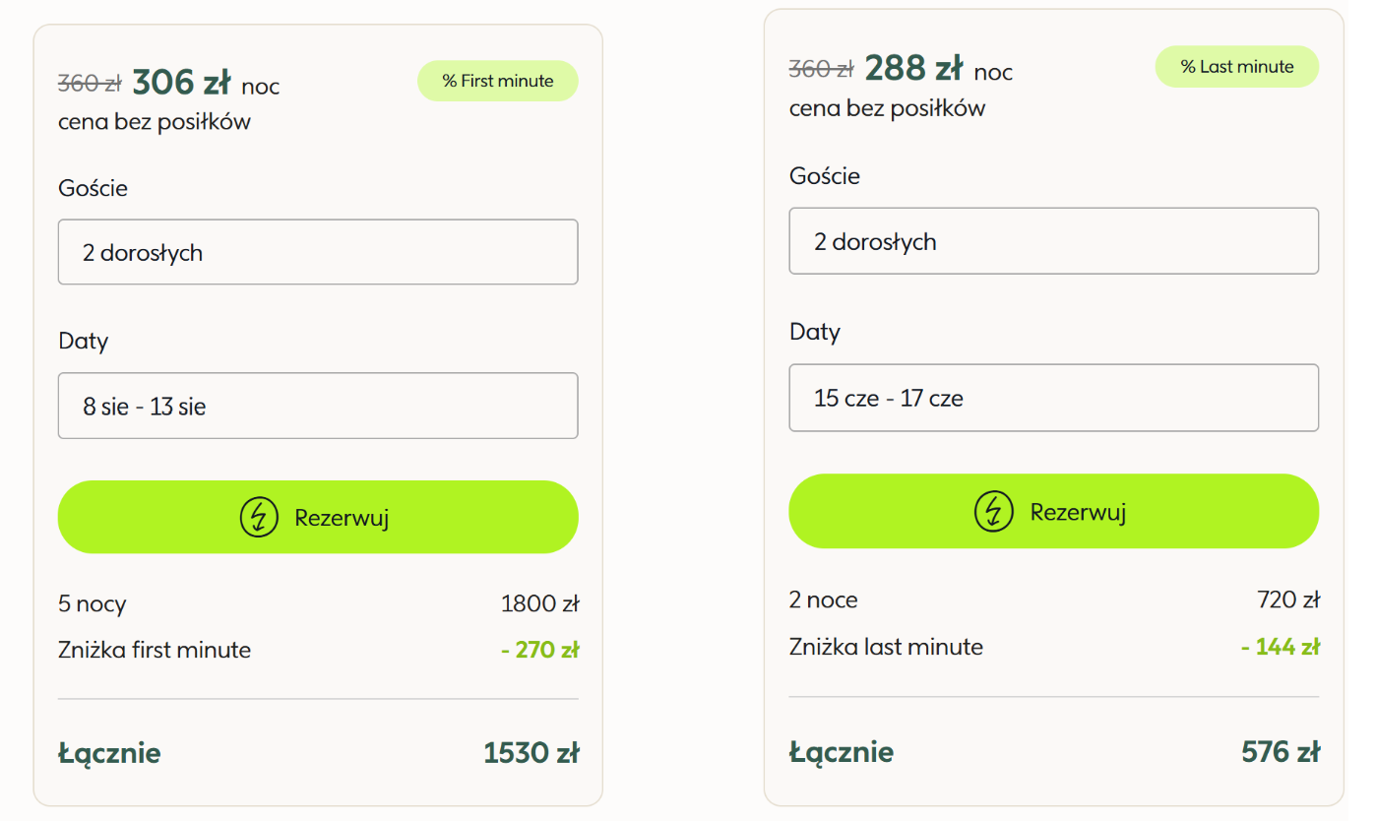This screenshot has height=821, width=1376.
Task: Open the guests selector in First minute card
Action: coord(318,252)
